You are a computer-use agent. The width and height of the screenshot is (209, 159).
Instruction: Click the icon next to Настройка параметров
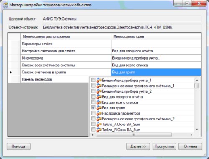tap(99, 113)
